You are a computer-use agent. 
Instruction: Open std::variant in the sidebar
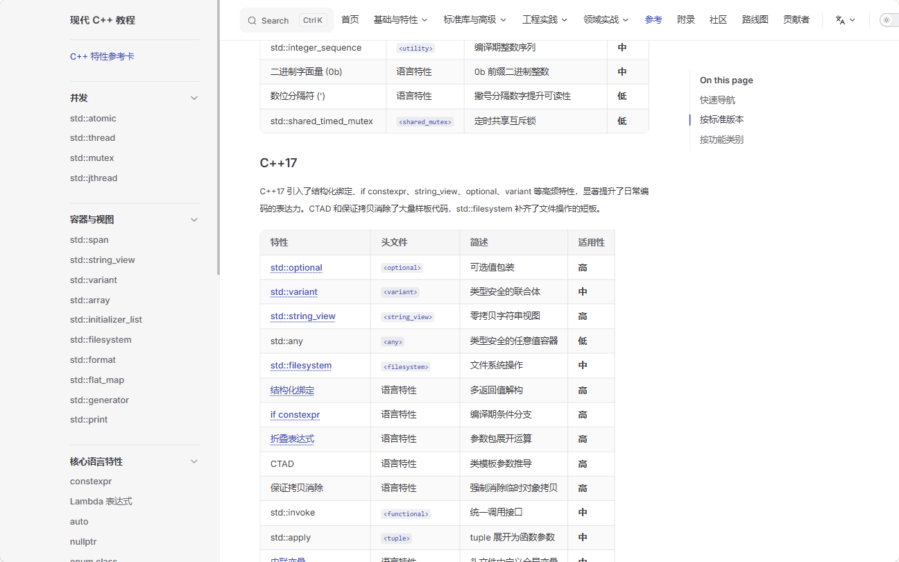point(94,280)
